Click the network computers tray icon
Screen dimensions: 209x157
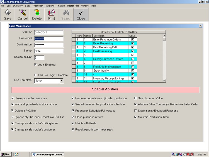pos(177,154)
